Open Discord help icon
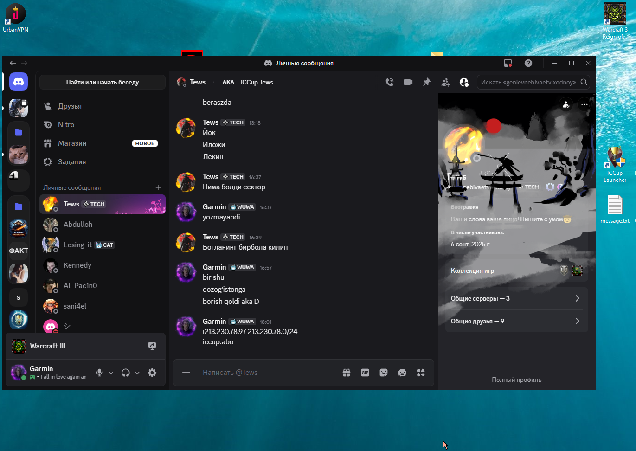Viewport: 636px width, 451px height. point(528,63)
